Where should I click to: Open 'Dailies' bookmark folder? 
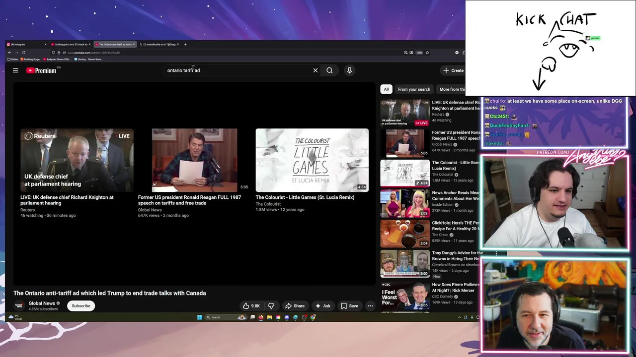coord(13,59)
